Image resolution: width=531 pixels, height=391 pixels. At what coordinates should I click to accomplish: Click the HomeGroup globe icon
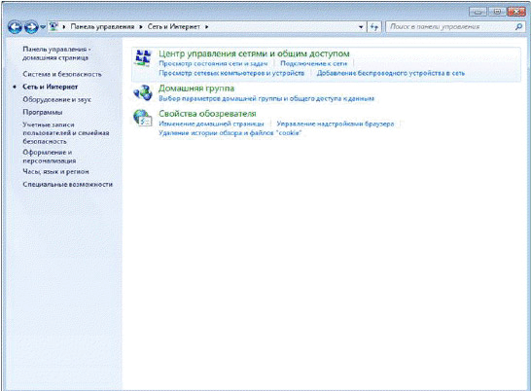[143, 92]
